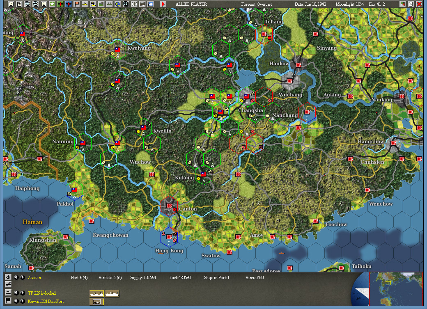Click the save game disk icon

pyautogui.click(x=11, y=4)
